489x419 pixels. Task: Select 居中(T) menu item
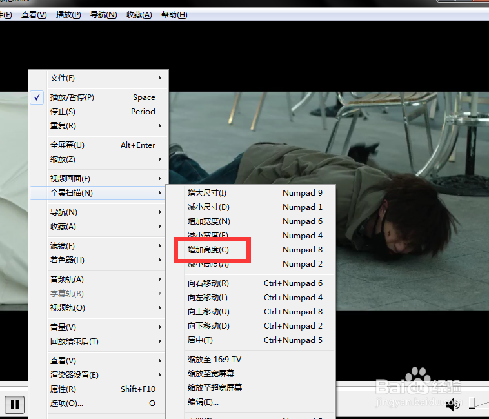tap(251, 340)
